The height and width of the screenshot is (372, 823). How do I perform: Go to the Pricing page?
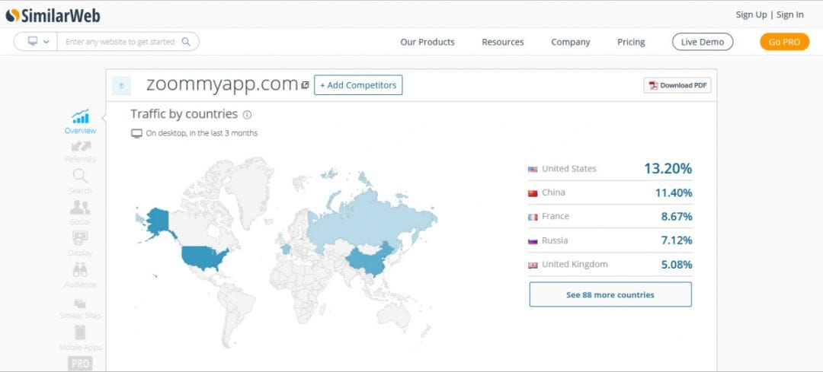631,42
